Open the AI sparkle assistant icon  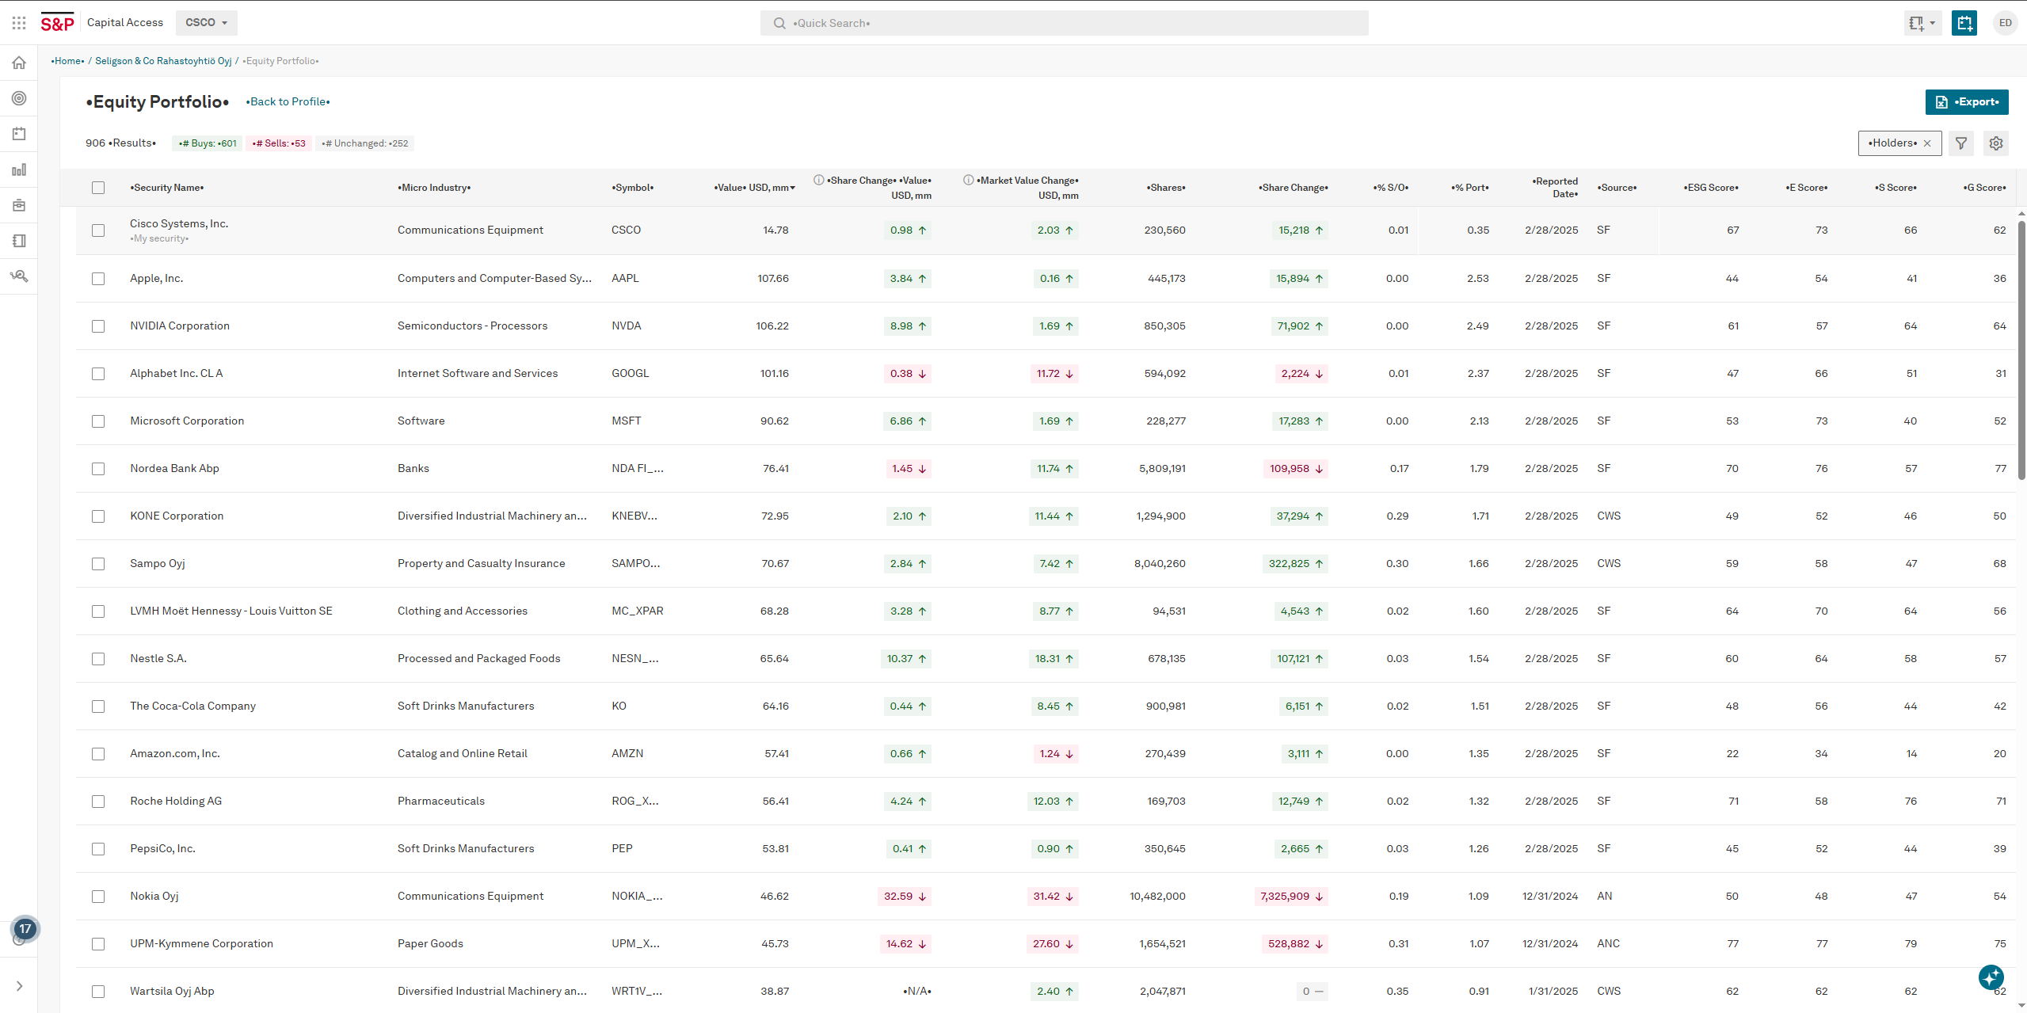(1991, 977)
